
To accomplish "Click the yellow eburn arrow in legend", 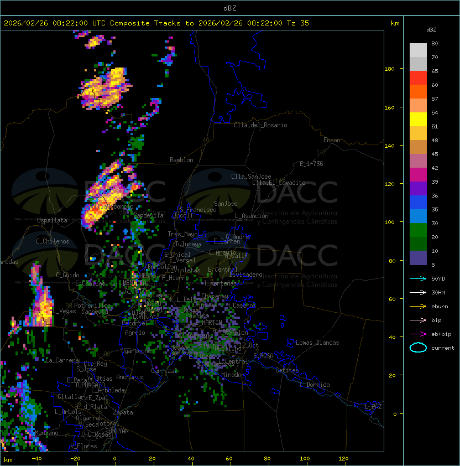I will (418, 307).
